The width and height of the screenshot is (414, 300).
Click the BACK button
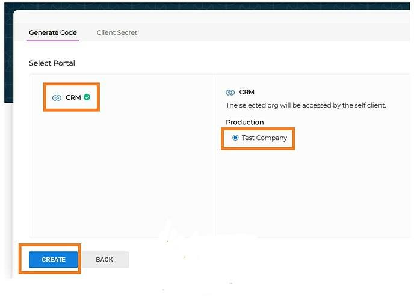tap(105, 260)
